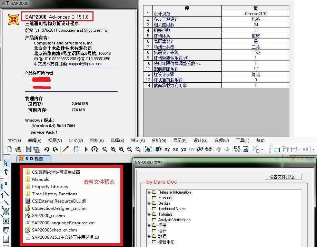Select Quick Draw Secondary Beams tool
This screenshot has width=317, height=247.
pyautogui.click(x=6, y=221)
